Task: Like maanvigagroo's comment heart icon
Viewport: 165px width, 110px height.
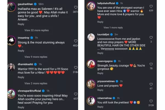Action: (151, 64)
